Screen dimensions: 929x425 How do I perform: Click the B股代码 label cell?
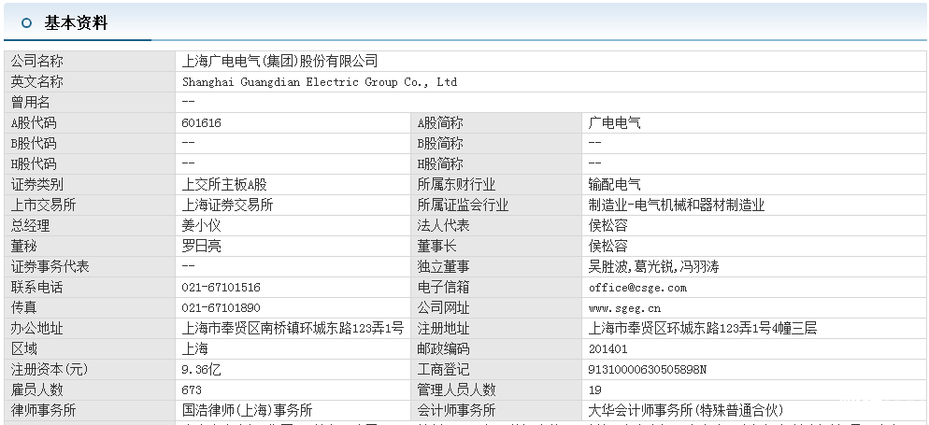click(90, 143)
